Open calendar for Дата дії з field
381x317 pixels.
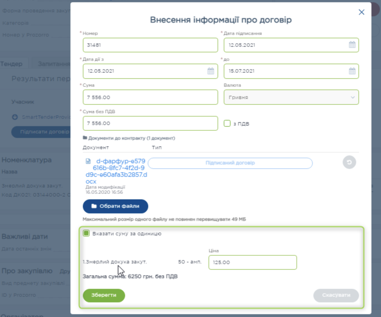tap(211, 71)
